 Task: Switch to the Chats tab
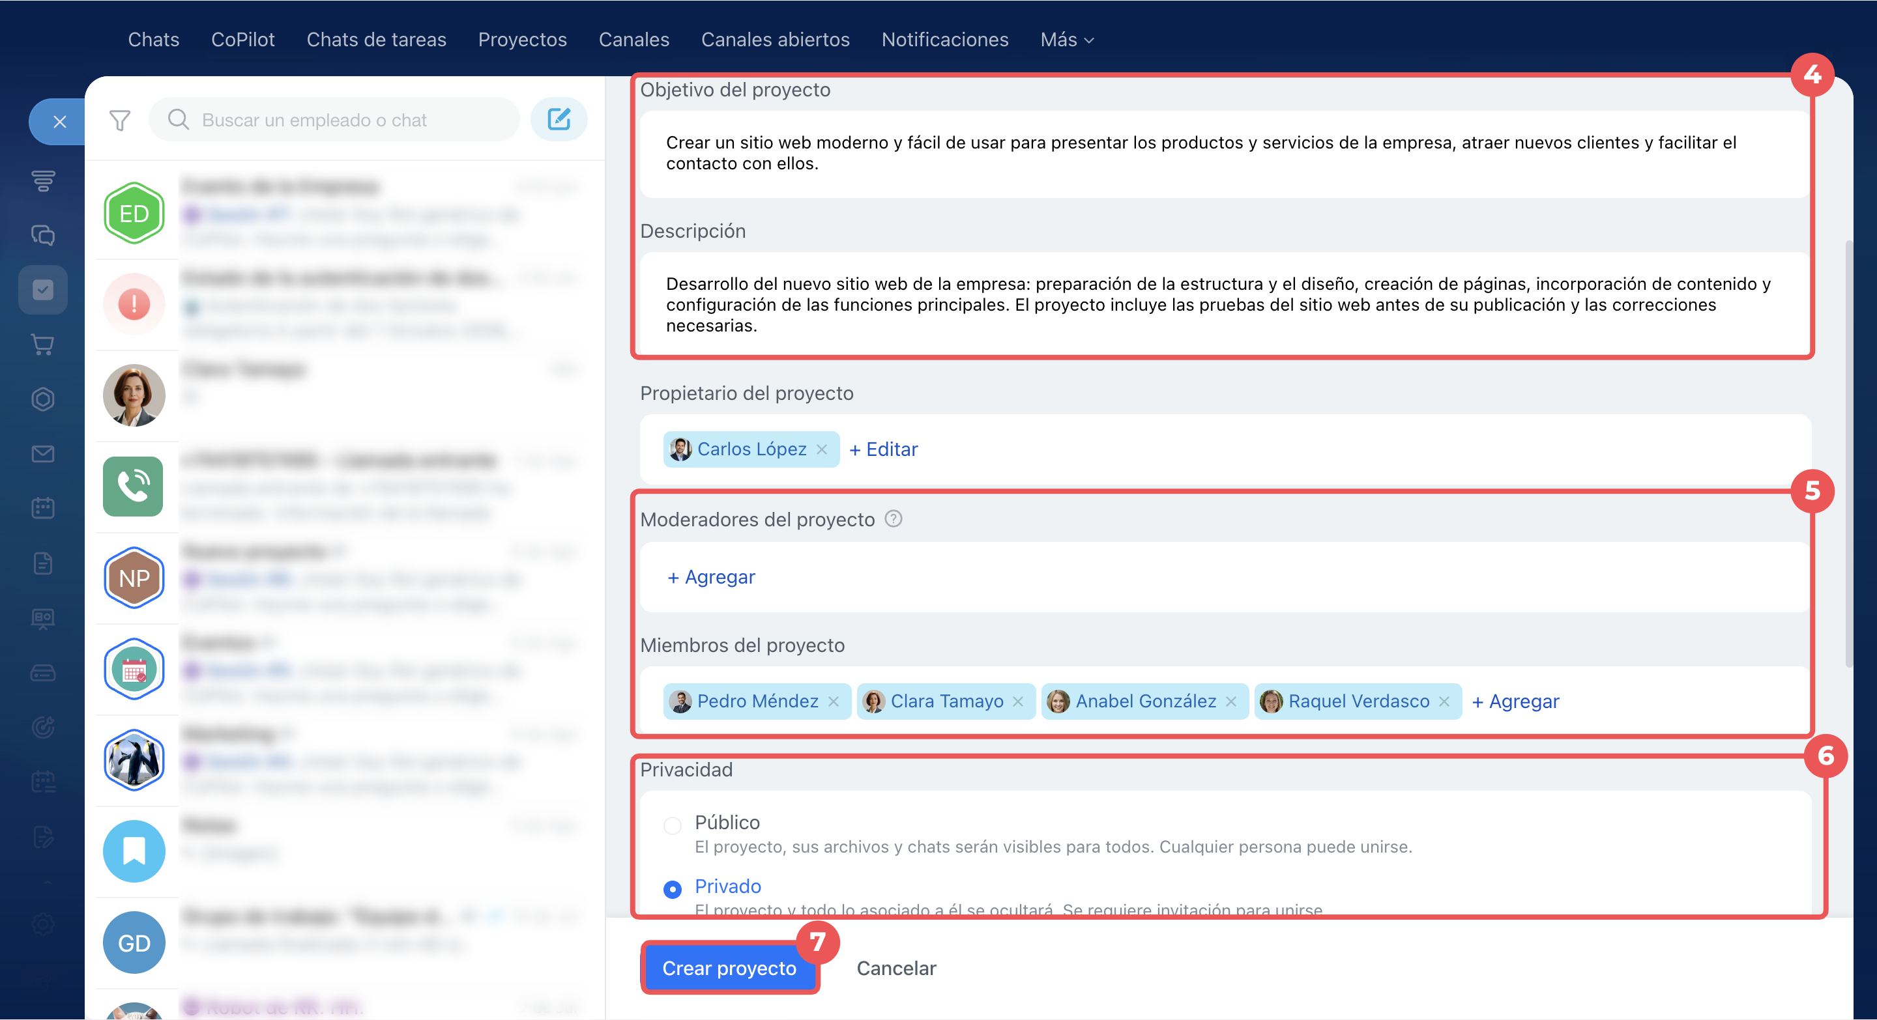pos(154,39)
